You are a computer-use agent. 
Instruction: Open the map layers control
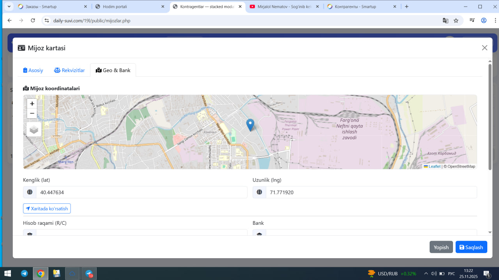[34, 129]
